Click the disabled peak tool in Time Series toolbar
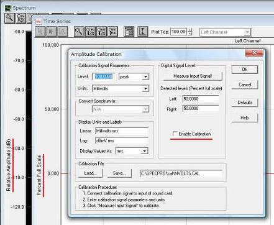Screen dimensions: 274x225 click(x=62, y=32)
